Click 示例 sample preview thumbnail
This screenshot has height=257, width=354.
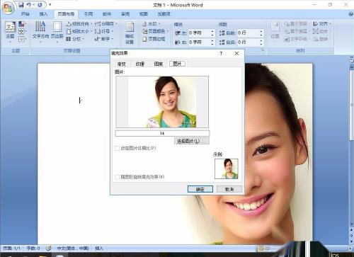(x=227, y=169)
